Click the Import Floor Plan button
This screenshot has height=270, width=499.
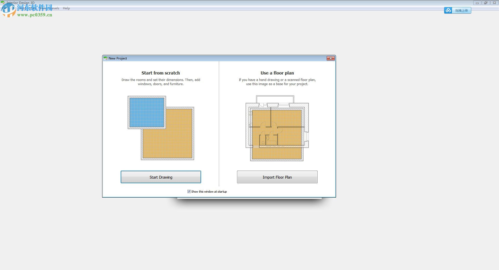pyautogui.click(x=277, y=177)
